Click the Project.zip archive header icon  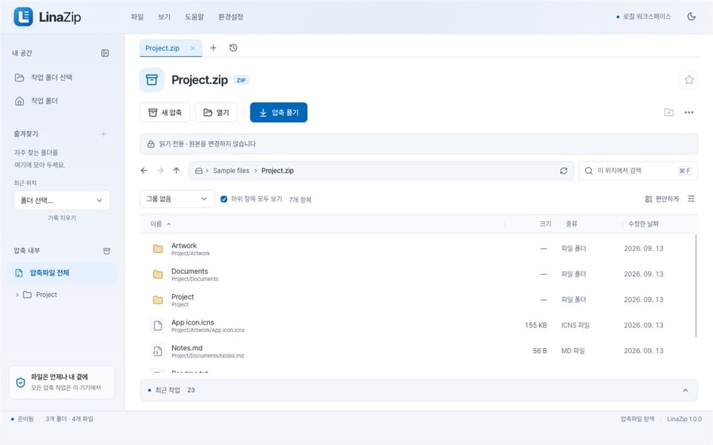point(151,80)
